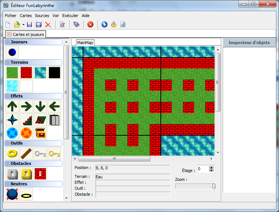Select the silver lock obstacle
This screenshot has height=212, width=279.
(12, 174)
